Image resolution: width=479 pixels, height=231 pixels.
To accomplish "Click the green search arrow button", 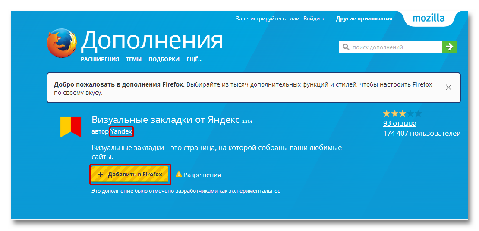I will click(x=449, y=47).
